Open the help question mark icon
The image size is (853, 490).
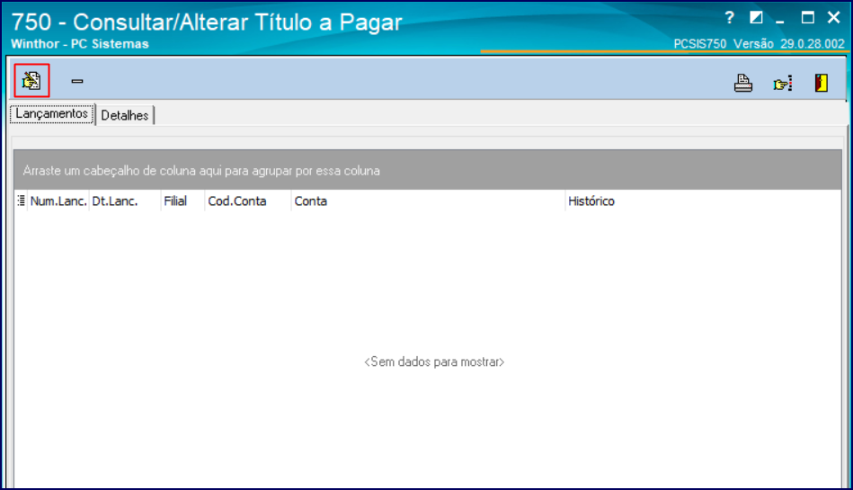point(730,18)
